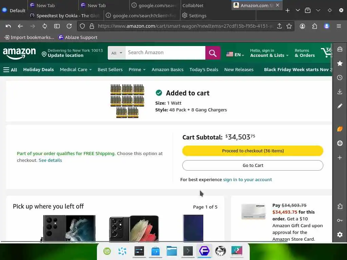Click Import bookmarks in bookmarks bar
The height and width of the screenshot is (260, 347).
click(x=29, y=37)
